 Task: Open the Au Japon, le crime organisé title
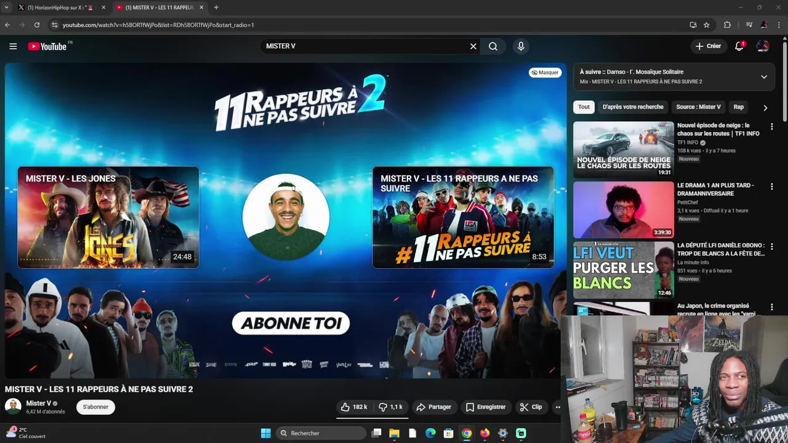tap(716, 309)
